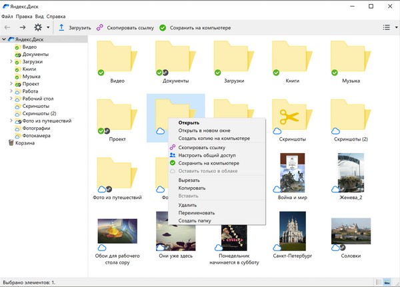Choose Открыть in the context menu
This screenshot has width=400, height=287.
pos(217,123)
